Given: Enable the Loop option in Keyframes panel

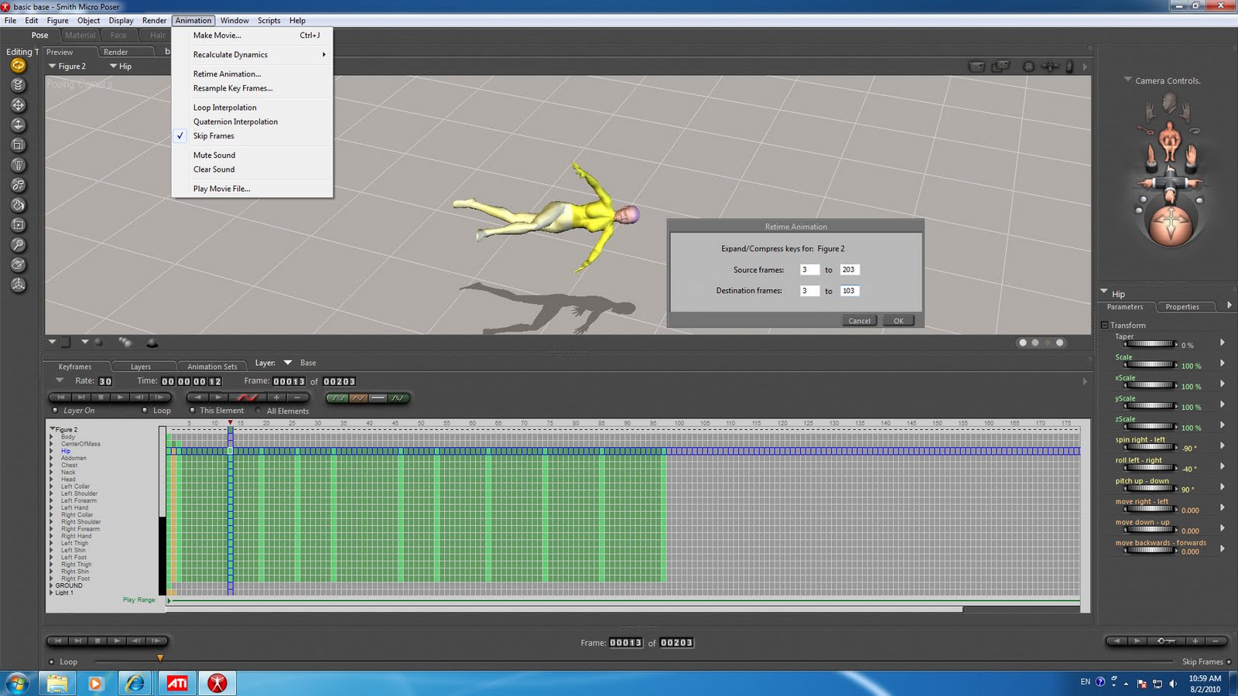Looking at the screenshot, I should [x=145, y=411].
